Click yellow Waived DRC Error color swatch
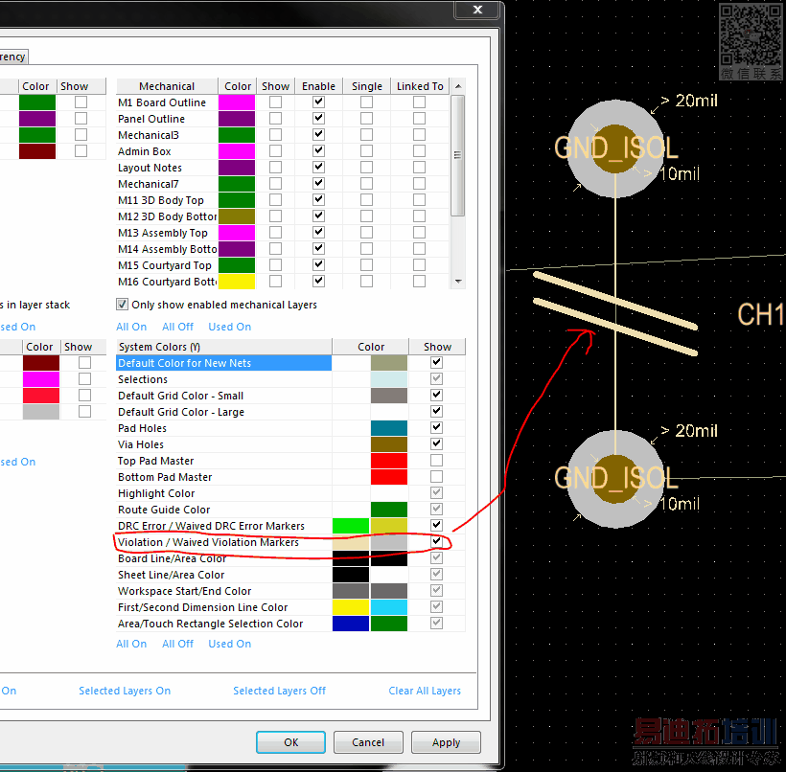 (x=389, y=526)
